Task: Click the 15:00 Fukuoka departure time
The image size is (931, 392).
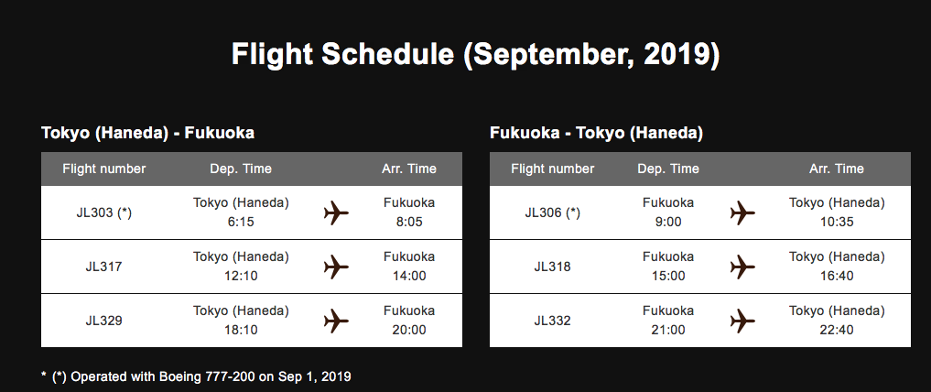Action: tap(667, 276)
